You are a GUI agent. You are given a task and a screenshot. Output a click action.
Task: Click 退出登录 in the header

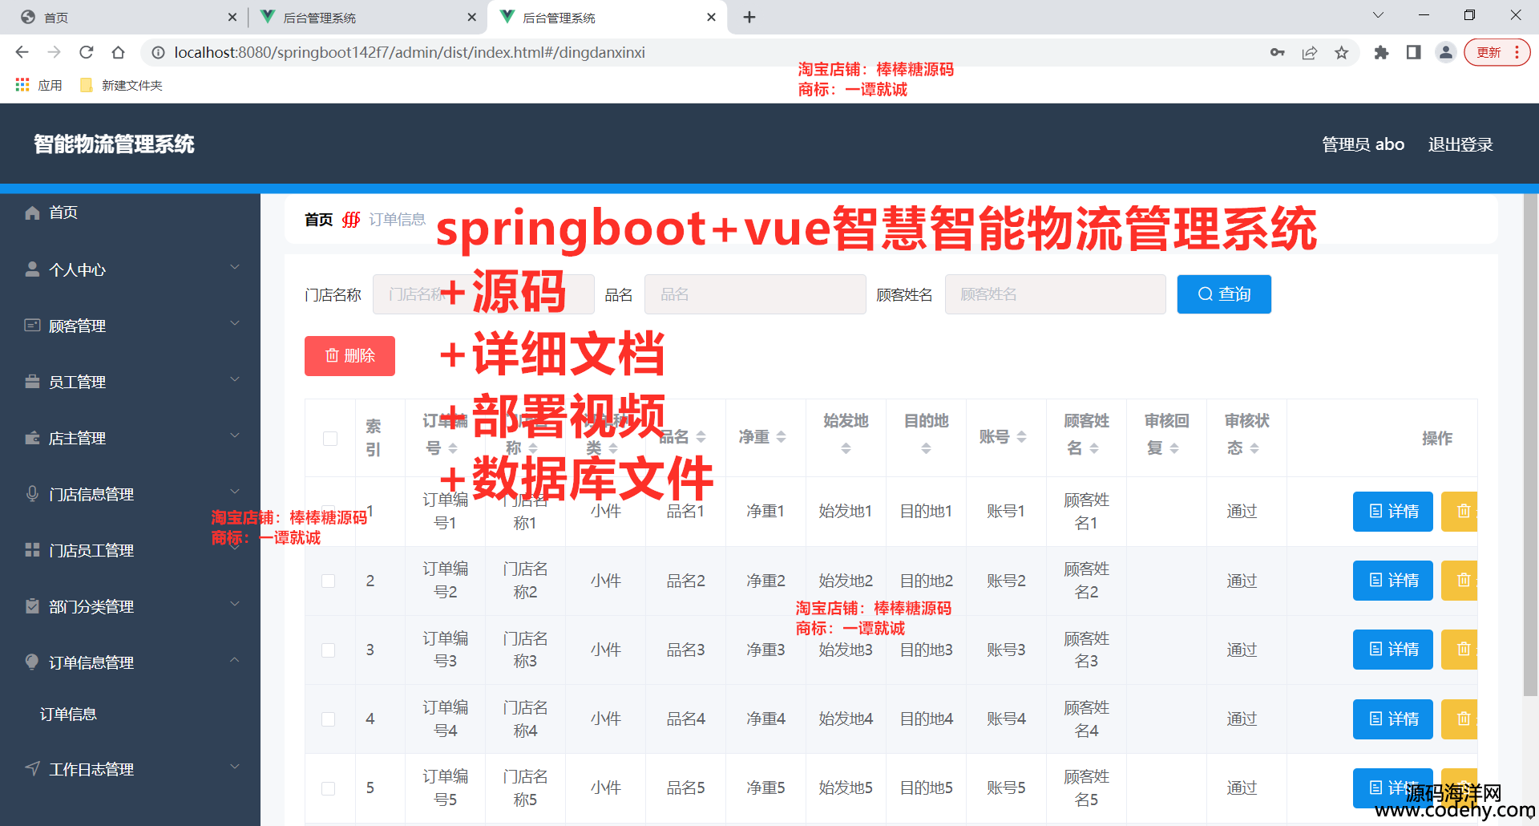click(x=1460, y=144)
